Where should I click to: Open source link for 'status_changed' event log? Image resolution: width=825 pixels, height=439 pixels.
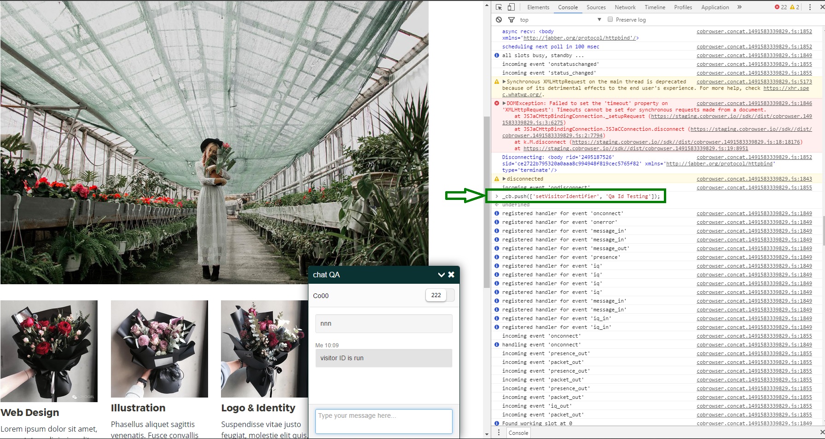[754, 73]
